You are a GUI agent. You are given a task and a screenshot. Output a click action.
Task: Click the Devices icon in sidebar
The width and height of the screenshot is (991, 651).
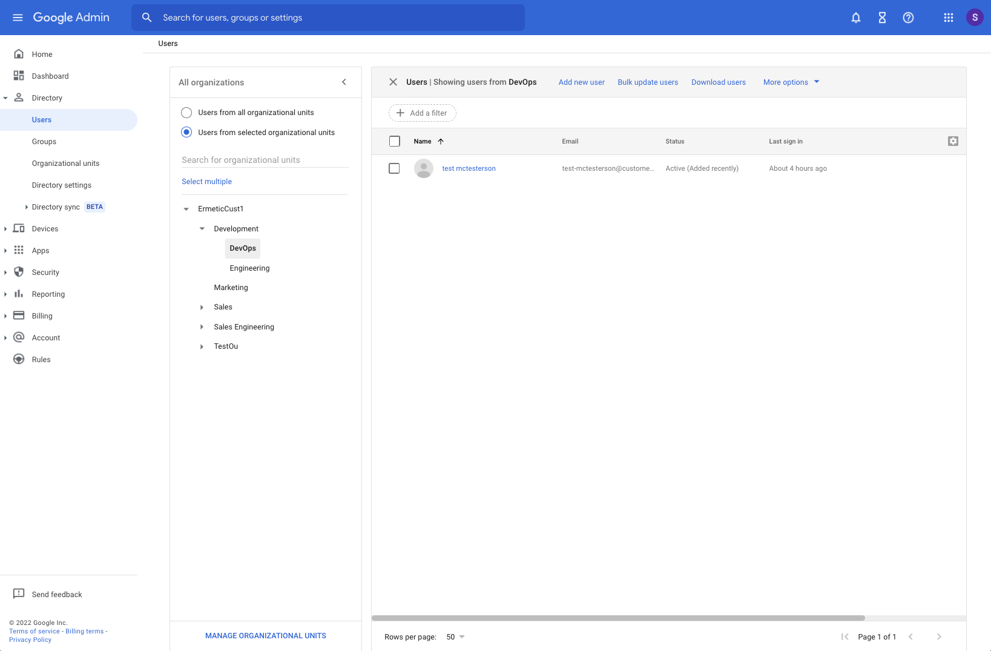coord(19,228)
